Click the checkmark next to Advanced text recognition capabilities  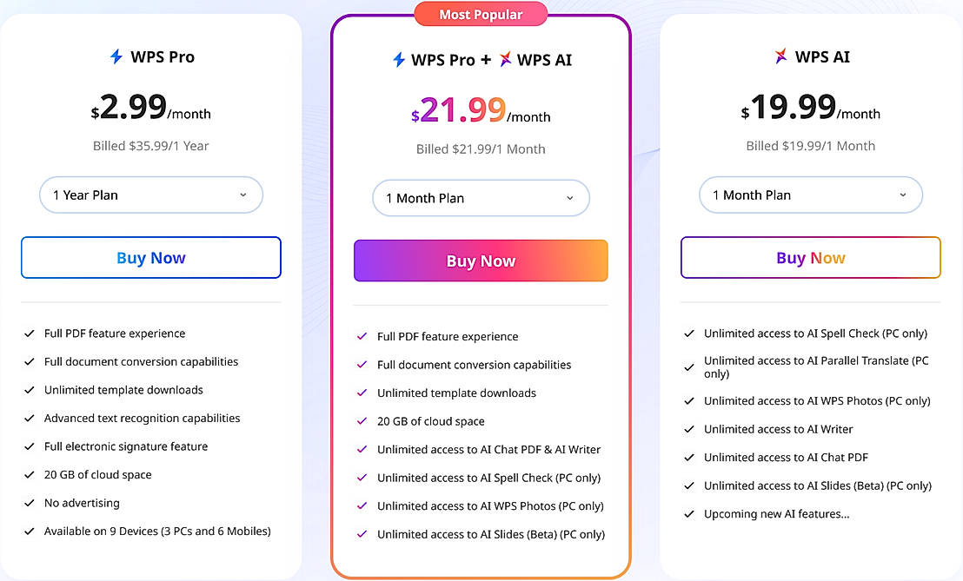pyautogui.click(x=29, y=419)
